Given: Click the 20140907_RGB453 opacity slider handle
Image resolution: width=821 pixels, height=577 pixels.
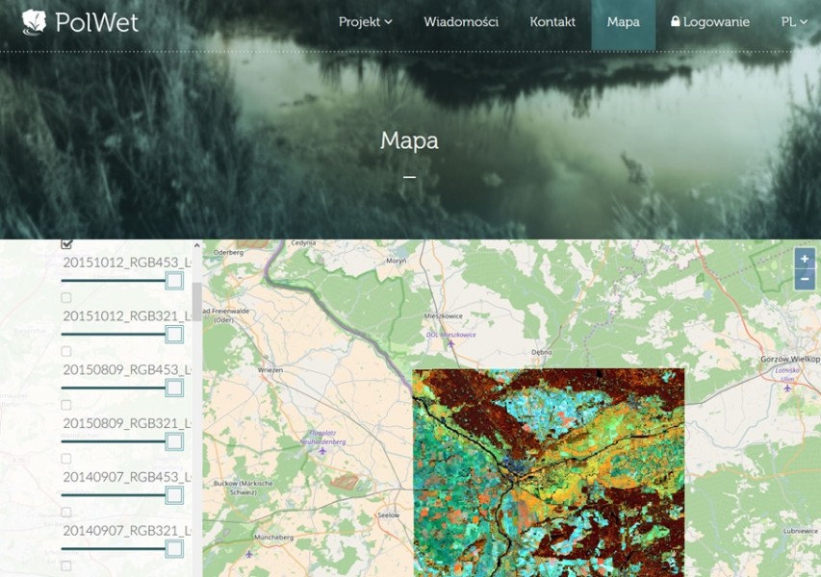Looking at the screenshot, I should [174, 495].
